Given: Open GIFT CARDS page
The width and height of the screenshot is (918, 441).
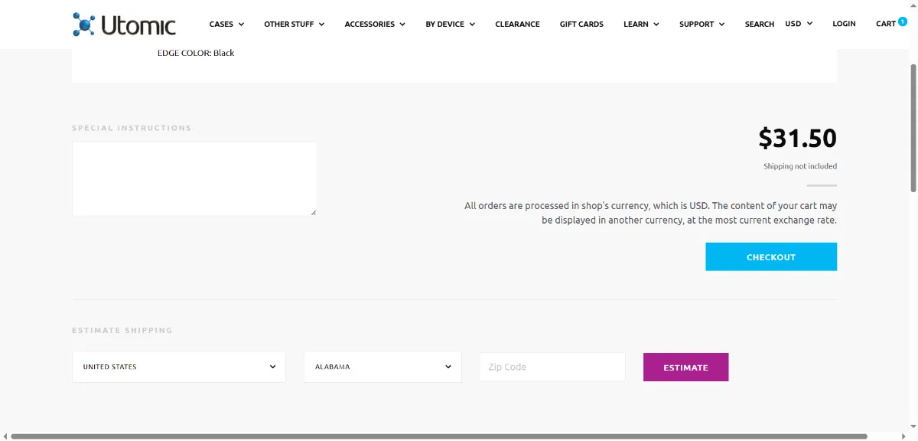Looking at the screenshot, I should [581, 24].
